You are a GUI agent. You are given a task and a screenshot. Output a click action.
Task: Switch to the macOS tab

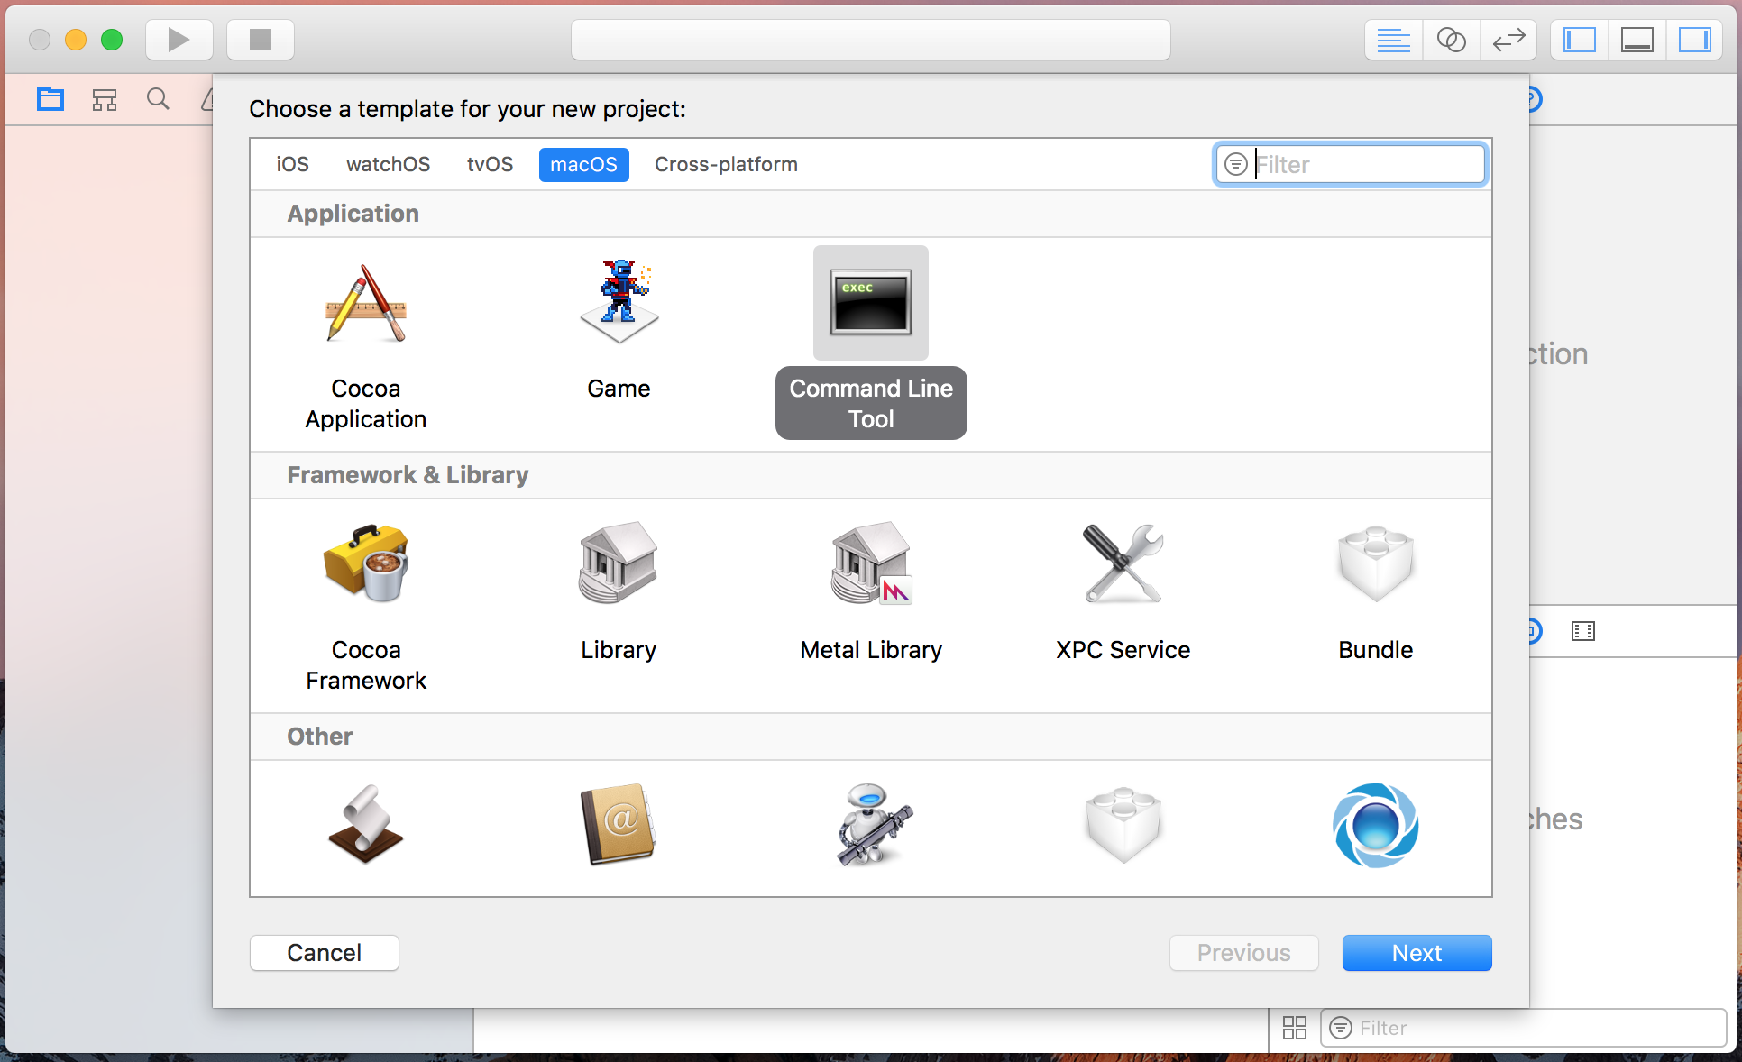(x=583, y=164)
